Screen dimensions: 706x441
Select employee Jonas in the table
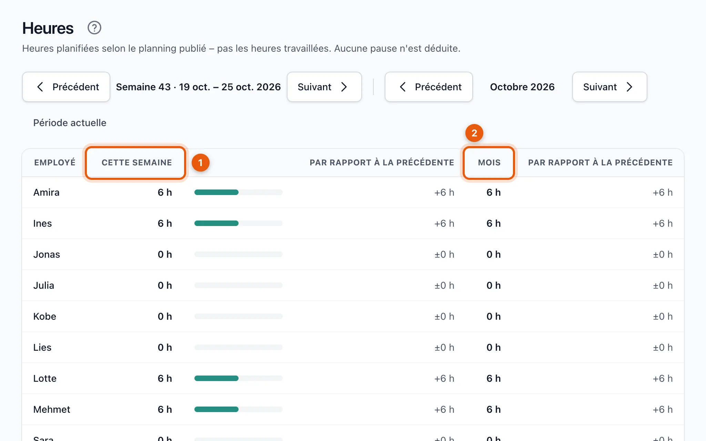click(47, 254)
